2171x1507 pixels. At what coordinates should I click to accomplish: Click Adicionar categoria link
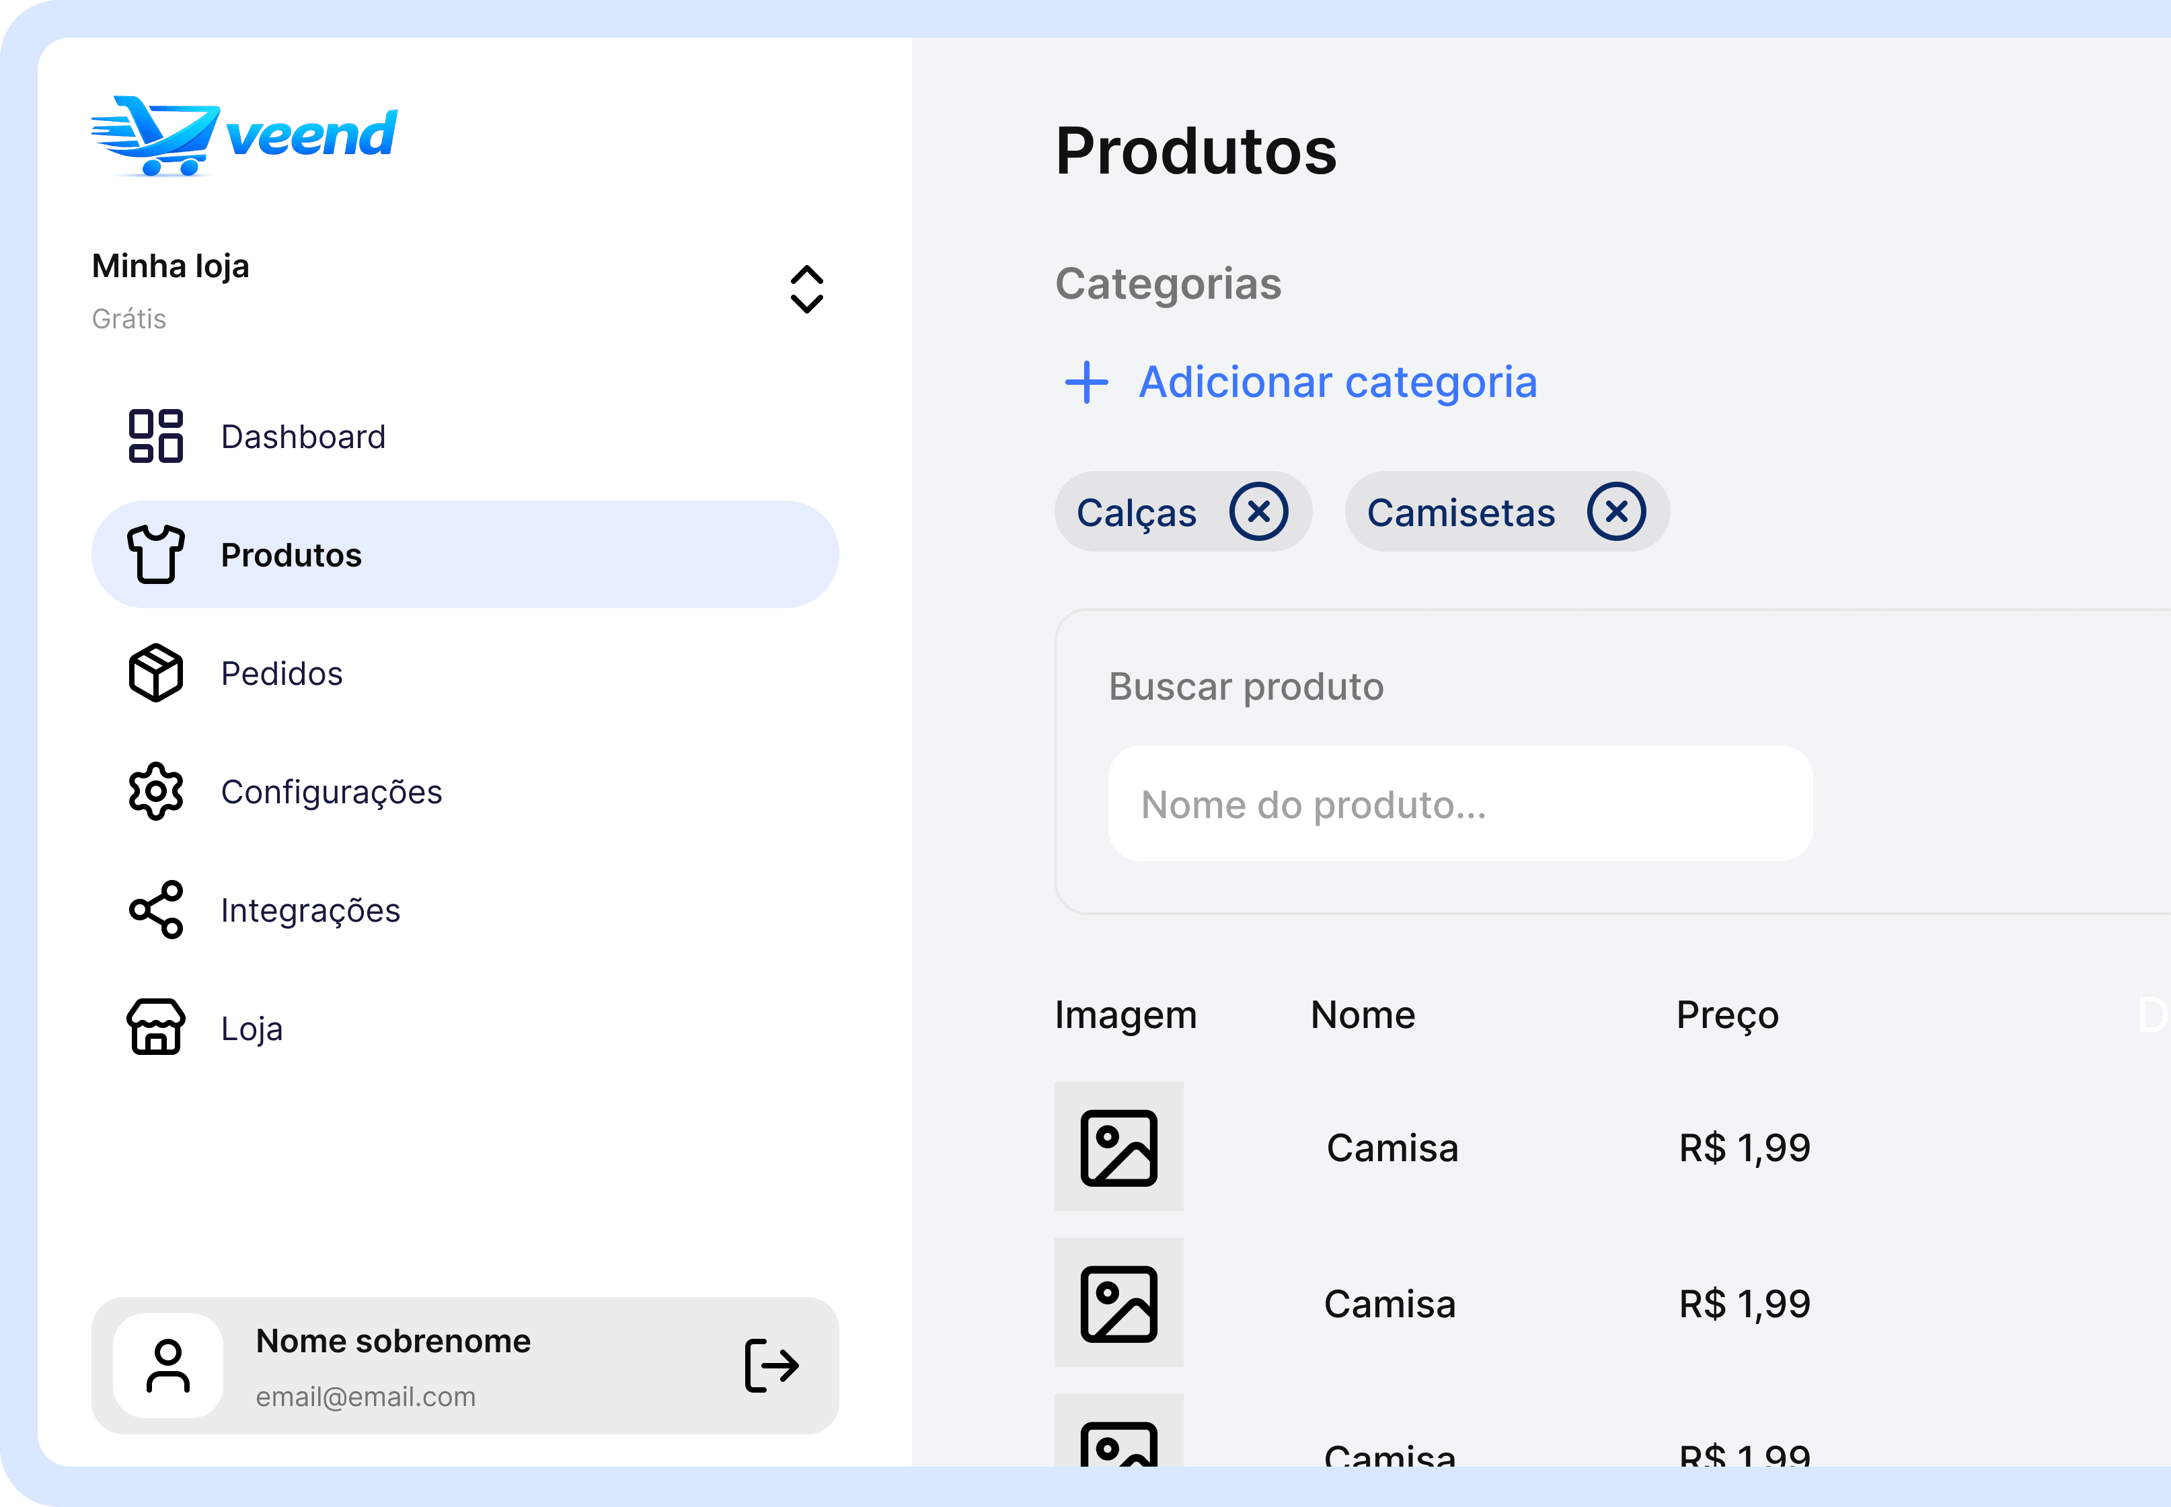pyautogui.click(x=1338, y=382)
